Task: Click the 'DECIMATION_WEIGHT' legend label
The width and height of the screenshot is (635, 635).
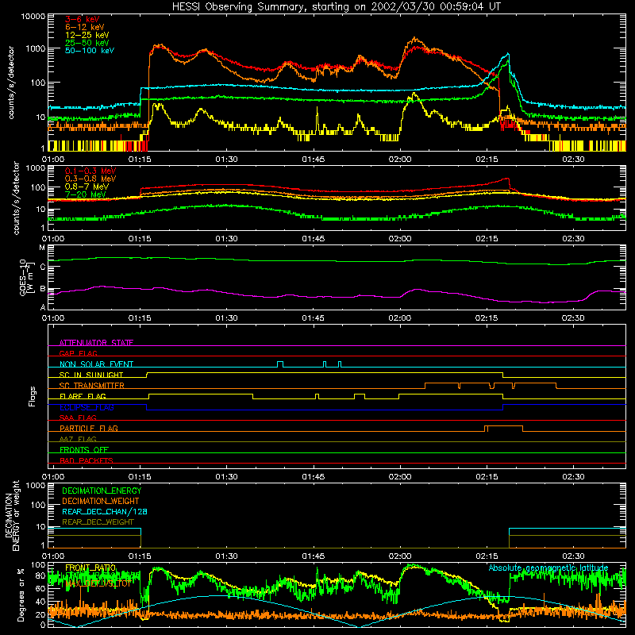Action: click(101, 501)
